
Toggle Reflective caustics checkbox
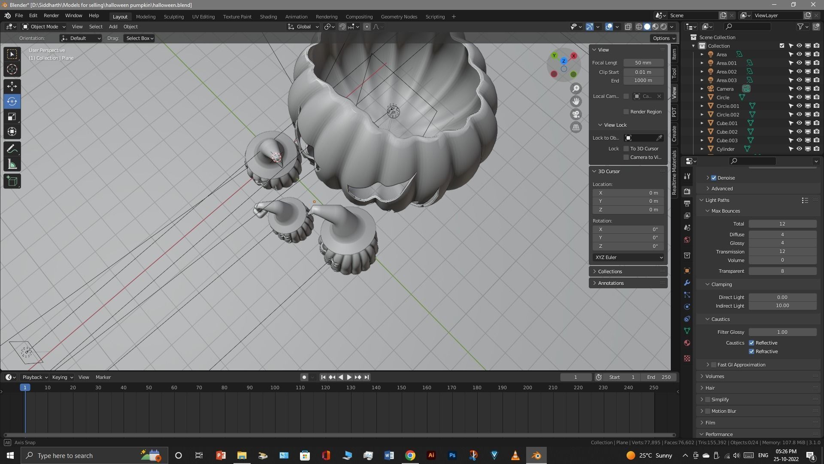pos(751,343)
